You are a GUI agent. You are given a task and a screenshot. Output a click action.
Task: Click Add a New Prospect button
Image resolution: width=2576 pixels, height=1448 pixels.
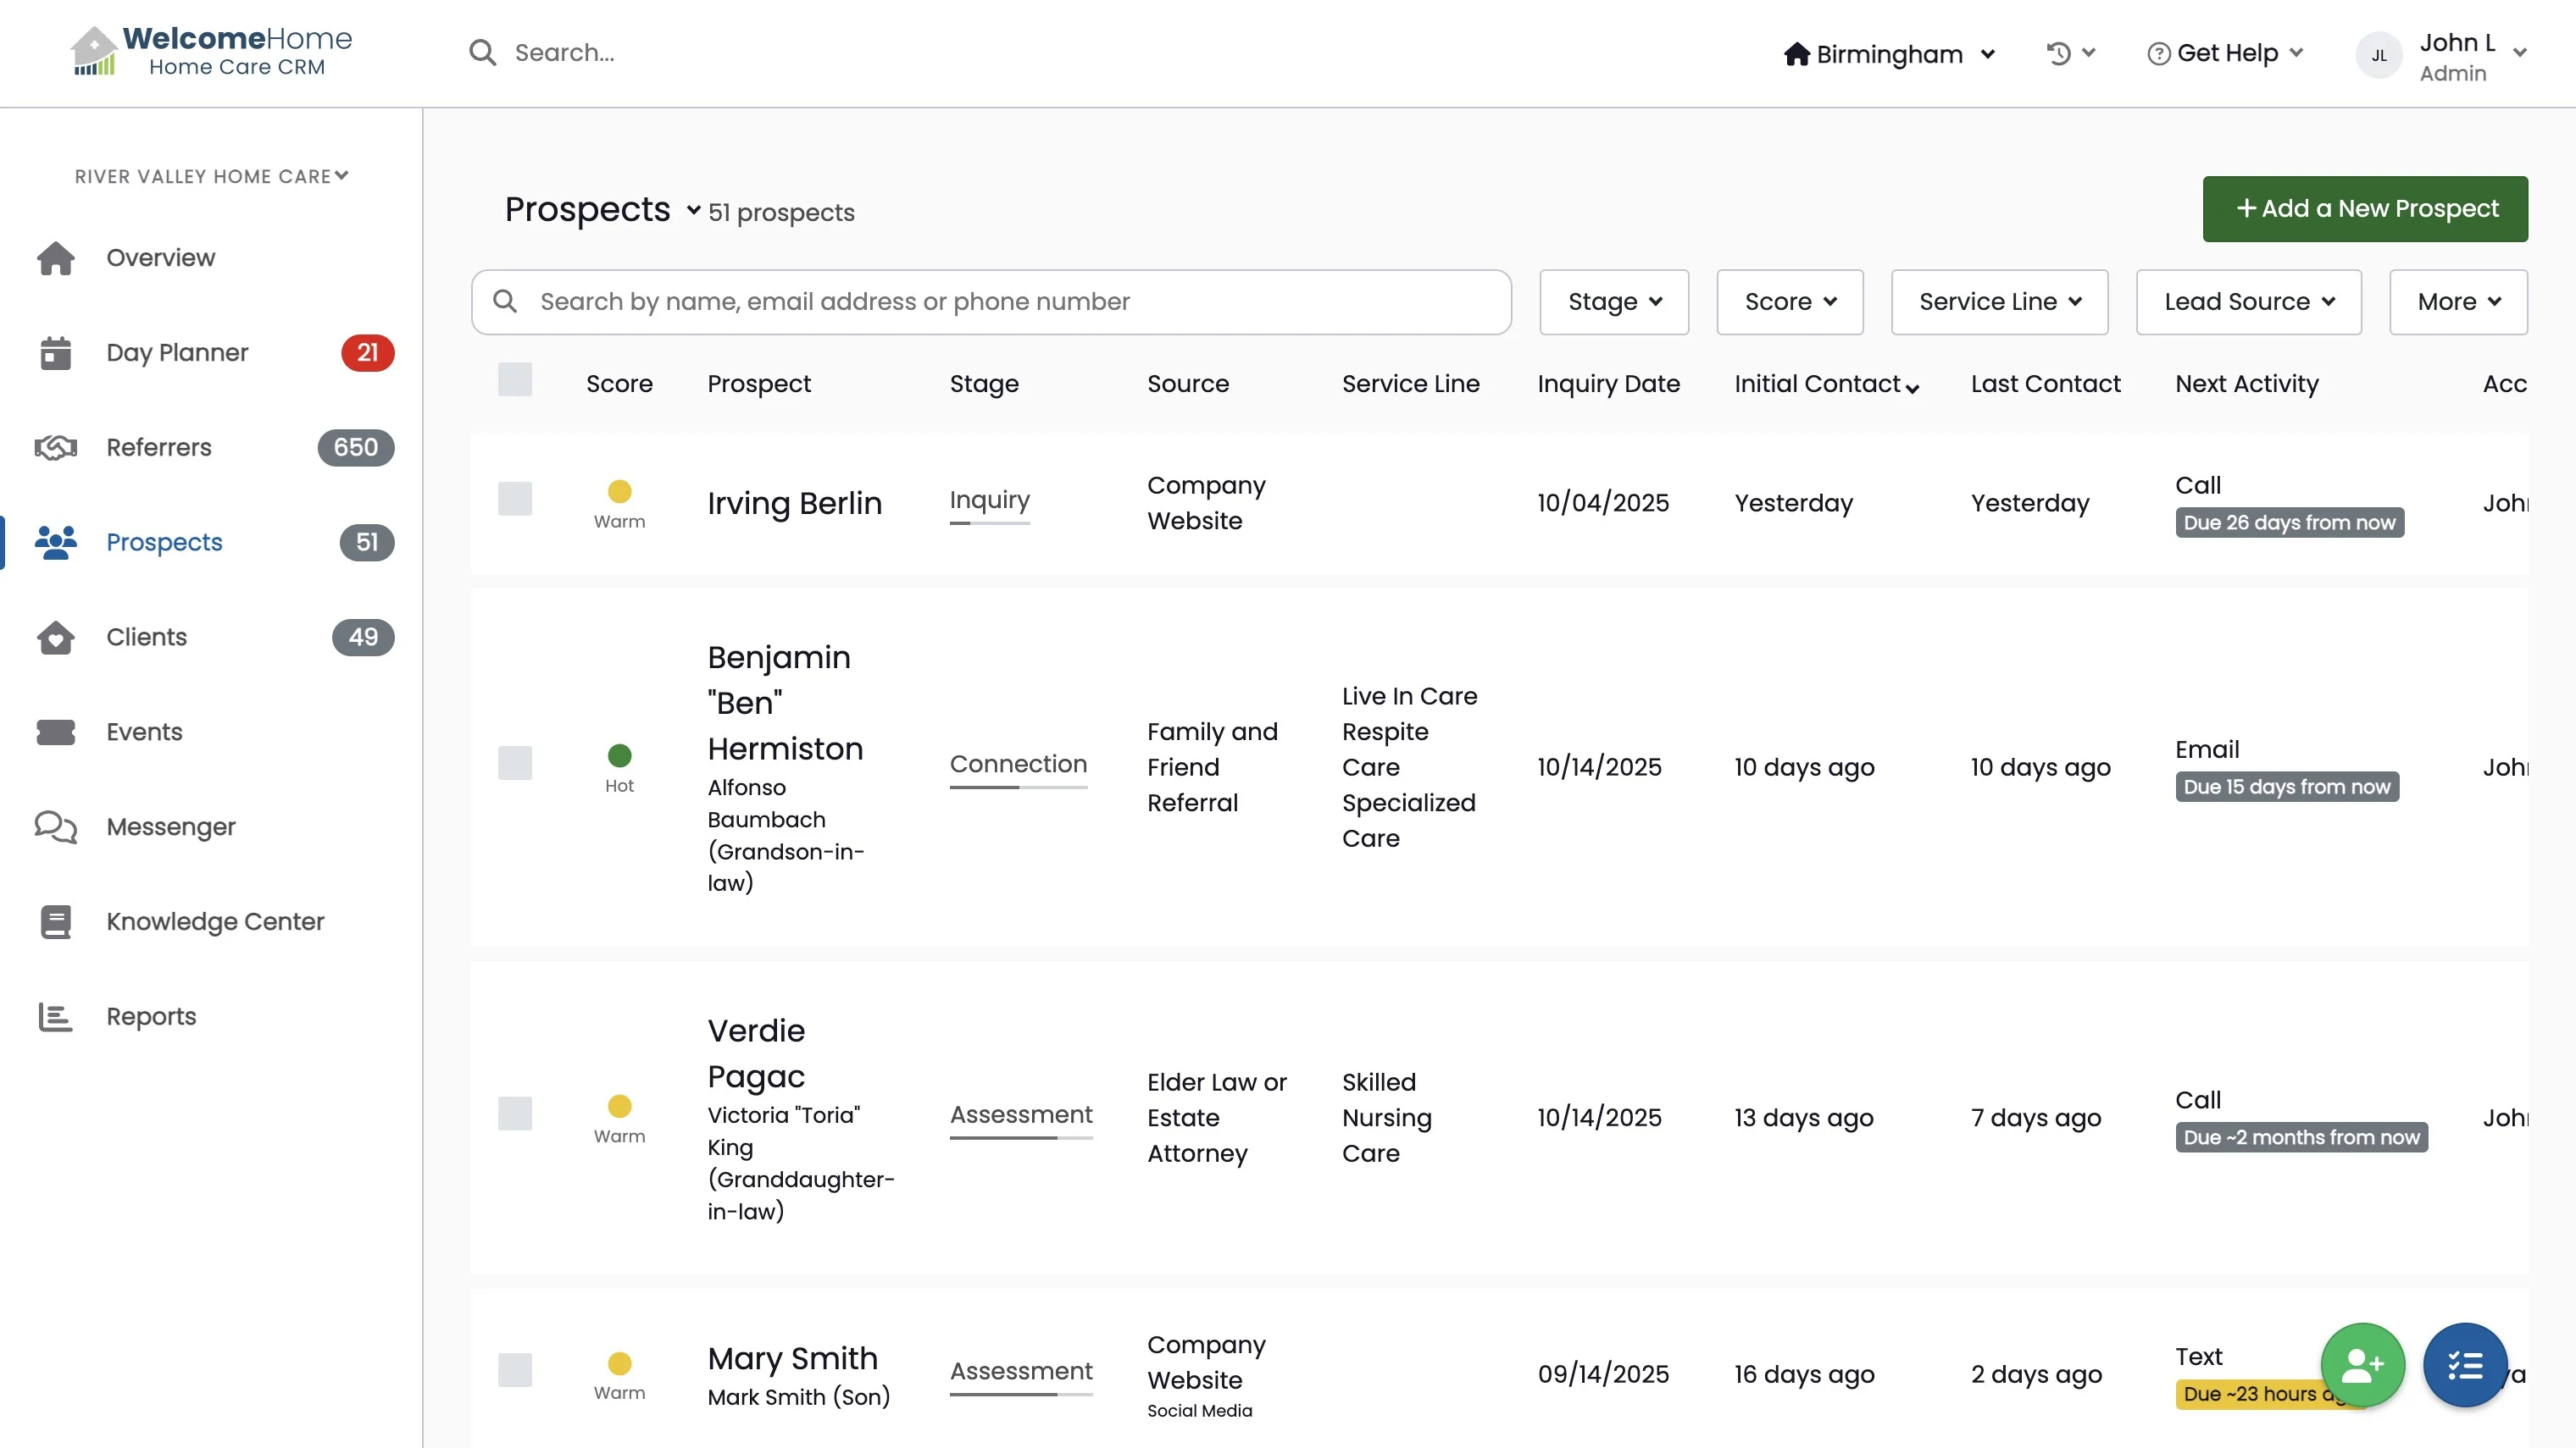(x=2364, y=209)
